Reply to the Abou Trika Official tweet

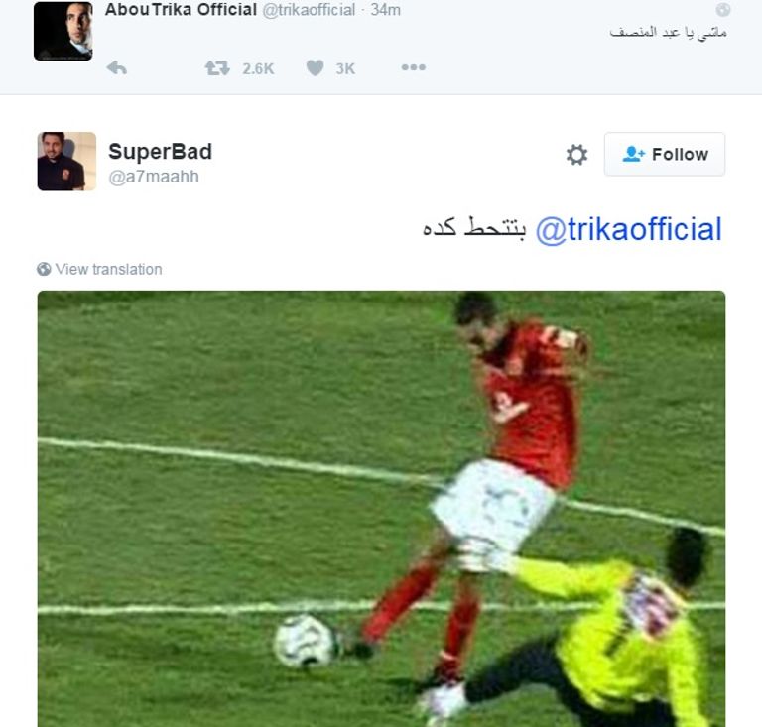click(117, 68)
